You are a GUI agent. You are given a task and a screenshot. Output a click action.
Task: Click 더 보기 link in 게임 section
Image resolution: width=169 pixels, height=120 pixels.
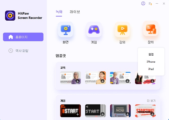[x=151, y=101]
